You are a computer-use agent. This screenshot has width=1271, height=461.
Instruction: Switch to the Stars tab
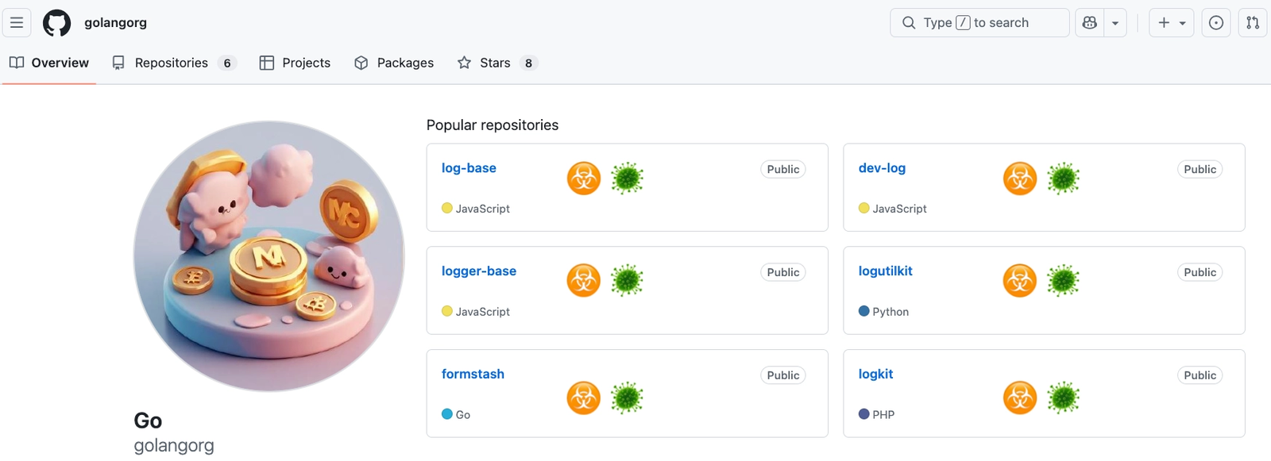point(495,63)
